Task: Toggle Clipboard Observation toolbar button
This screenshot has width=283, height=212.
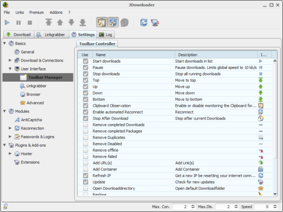Action: (x=102, y=23)
